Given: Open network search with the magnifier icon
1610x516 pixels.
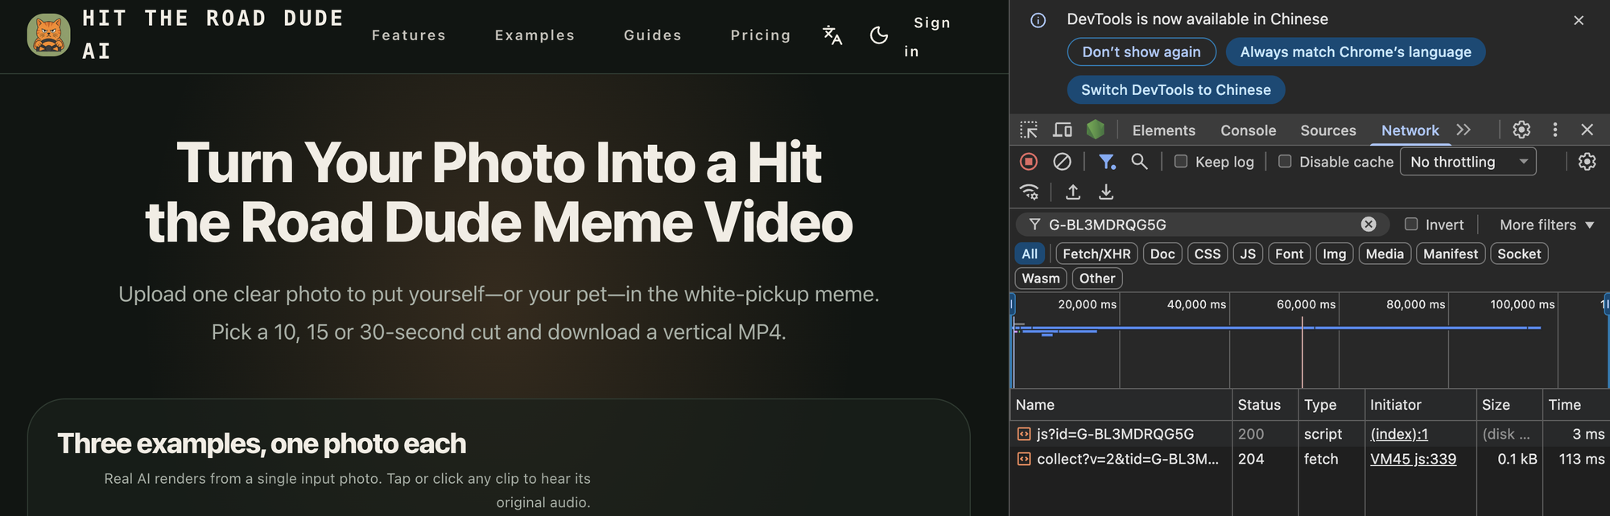Looking at the screenshot, I should coord(1139,162).
